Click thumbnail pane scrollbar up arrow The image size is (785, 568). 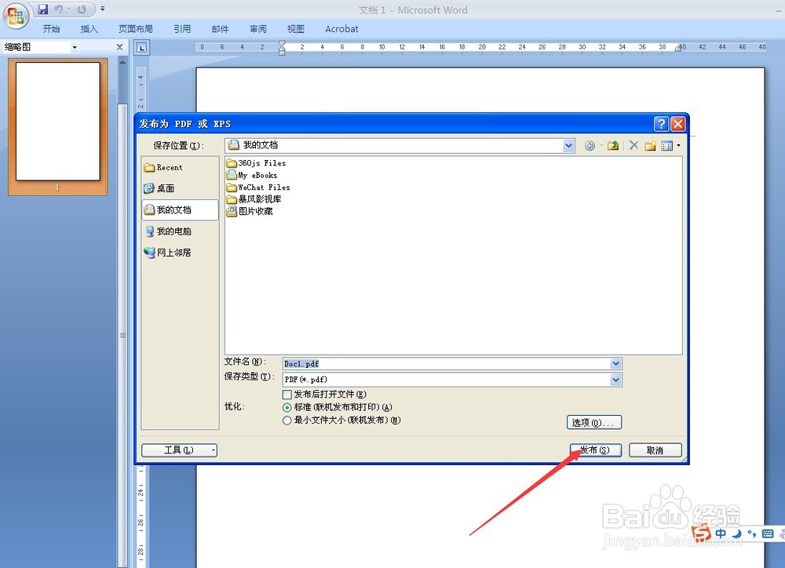pyautogui.click(x=122, y=62)
